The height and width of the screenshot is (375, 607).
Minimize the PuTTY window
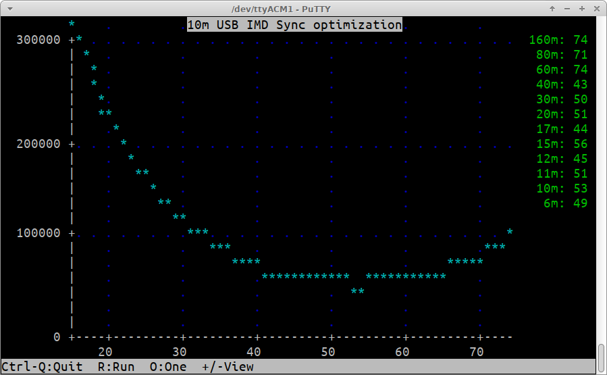tap(567, 8)
